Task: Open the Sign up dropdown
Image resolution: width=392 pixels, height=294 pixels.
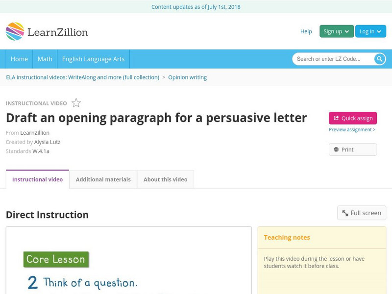Action: coord(336,31)
